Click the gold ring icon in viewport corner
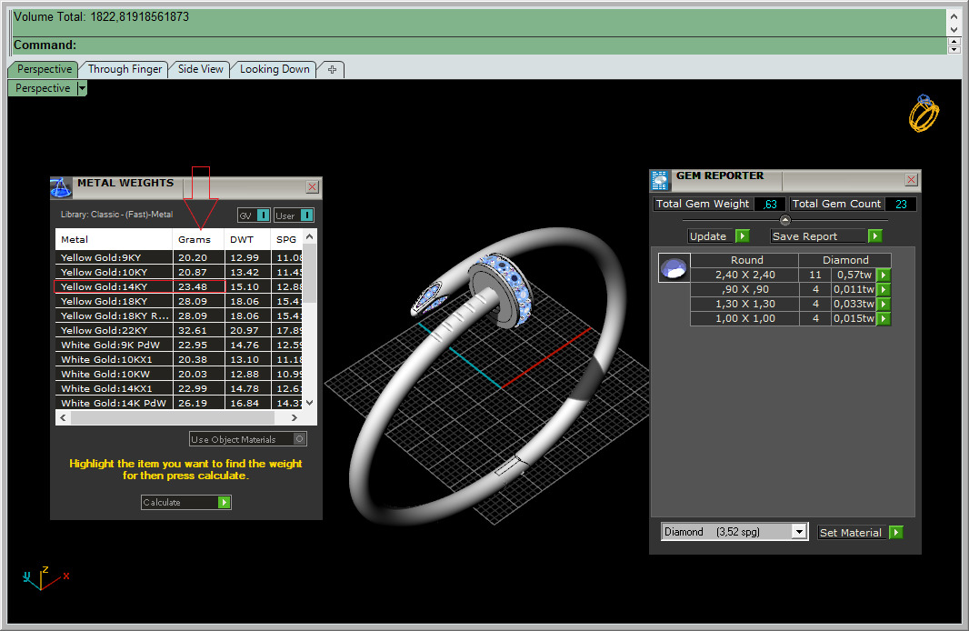 (924, 113)
